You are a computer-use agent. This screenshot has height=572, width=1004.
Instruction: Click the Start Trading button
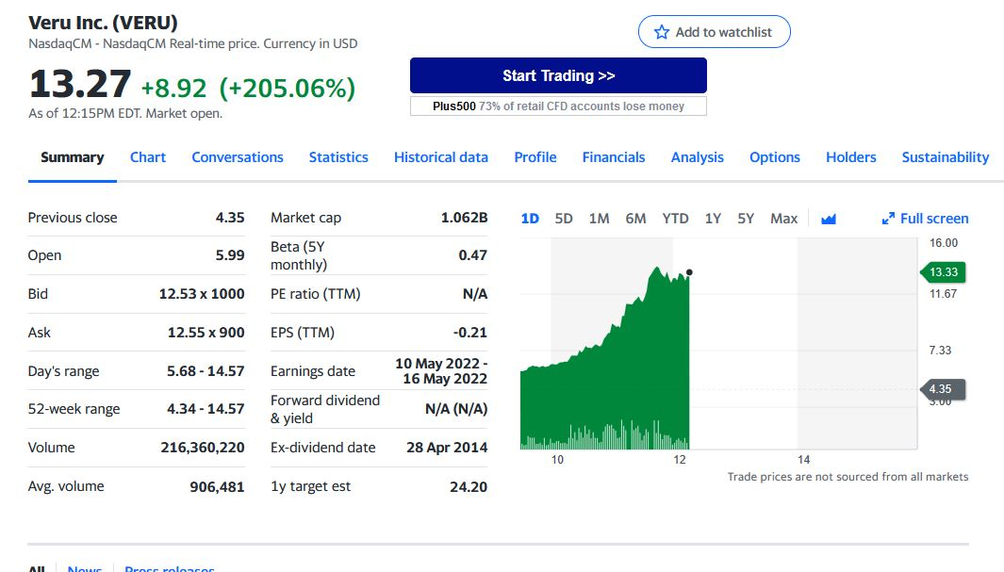click(x=558, y=75)
